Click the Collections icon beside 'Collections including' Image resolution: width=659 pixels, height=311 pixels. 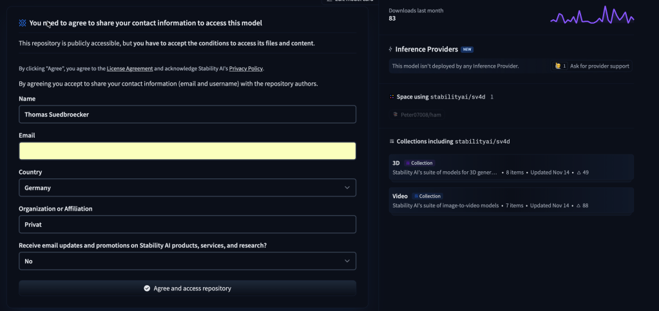pos(392,141)
